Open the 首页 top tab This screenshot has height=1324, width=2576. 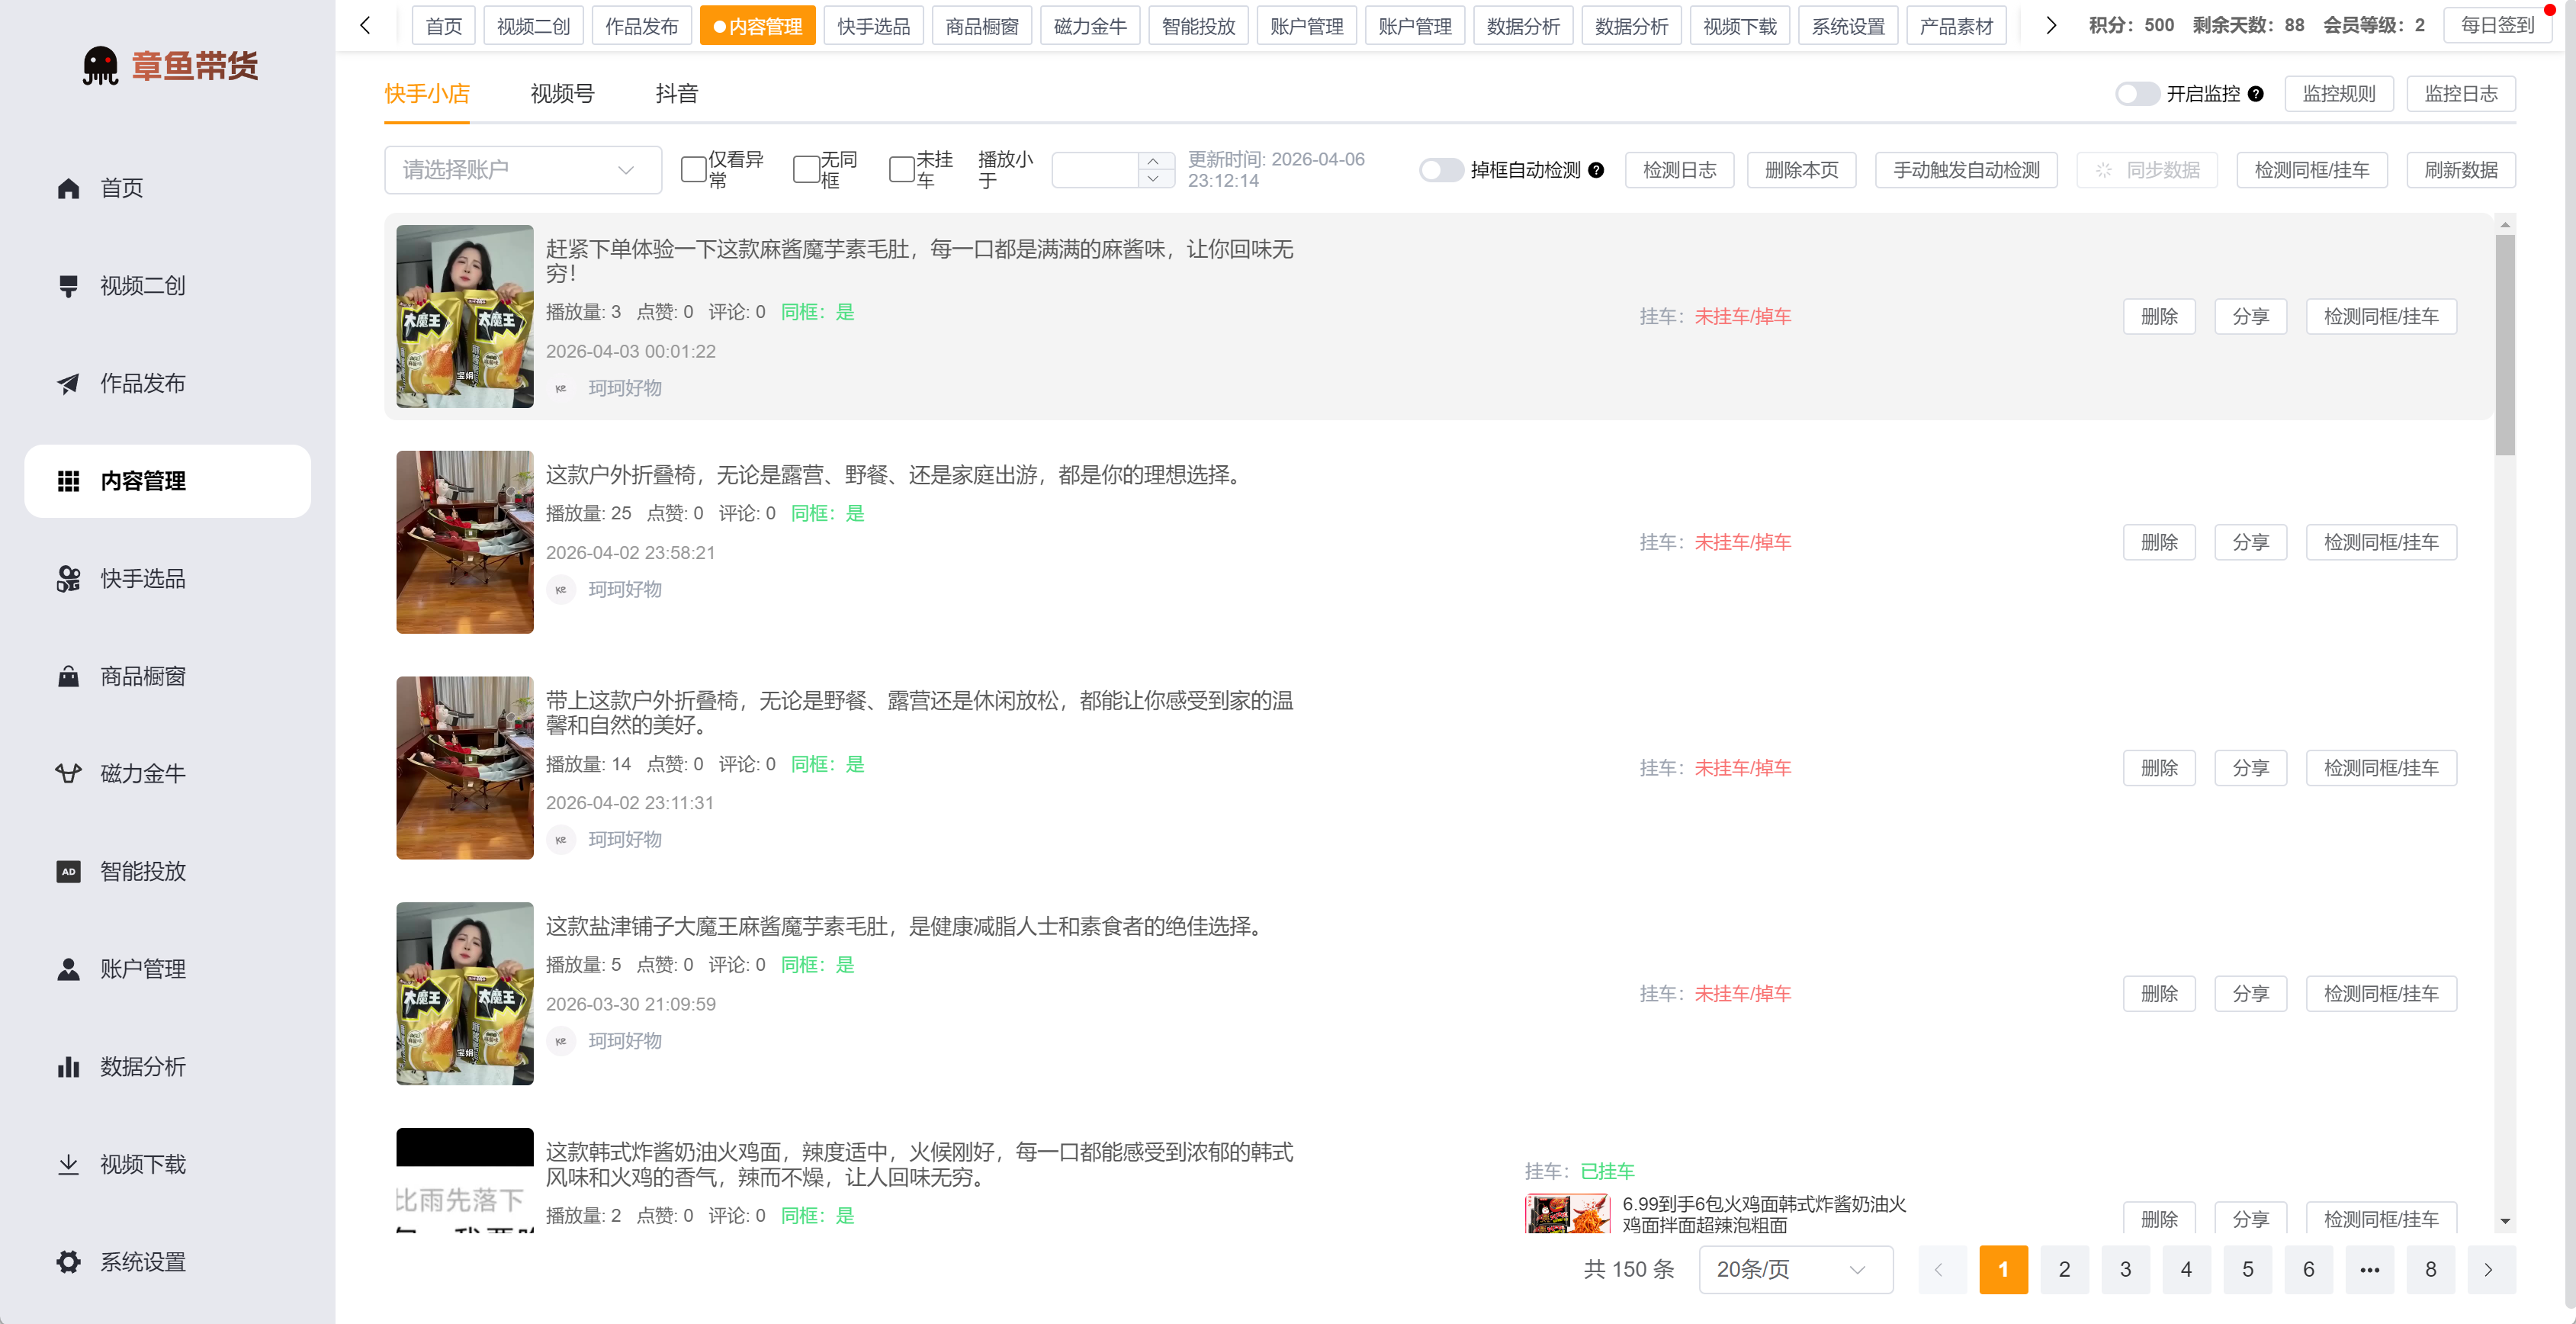[x=444, y=26]
